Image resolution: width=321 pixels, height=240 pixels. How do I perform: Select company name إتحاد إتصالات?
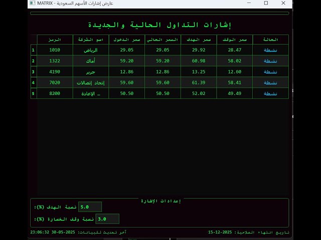click(x=91, y=82)
